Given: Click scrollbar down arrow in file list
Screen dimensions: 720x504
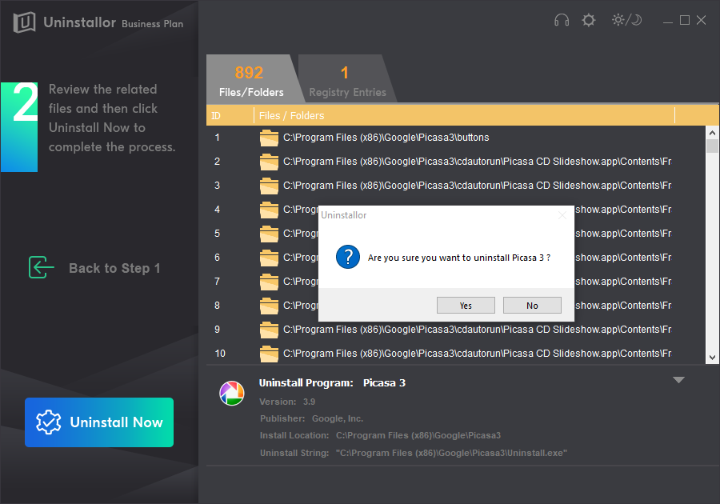Looking at the screenshot, I should [712, 357].
